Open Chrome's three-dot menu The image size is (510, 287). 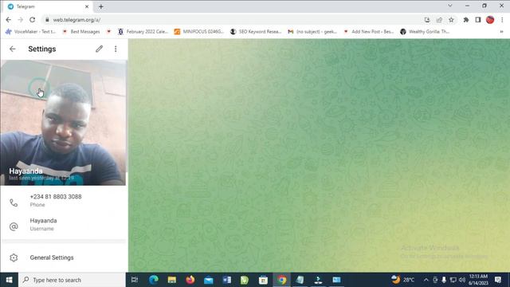coord(502,20)
